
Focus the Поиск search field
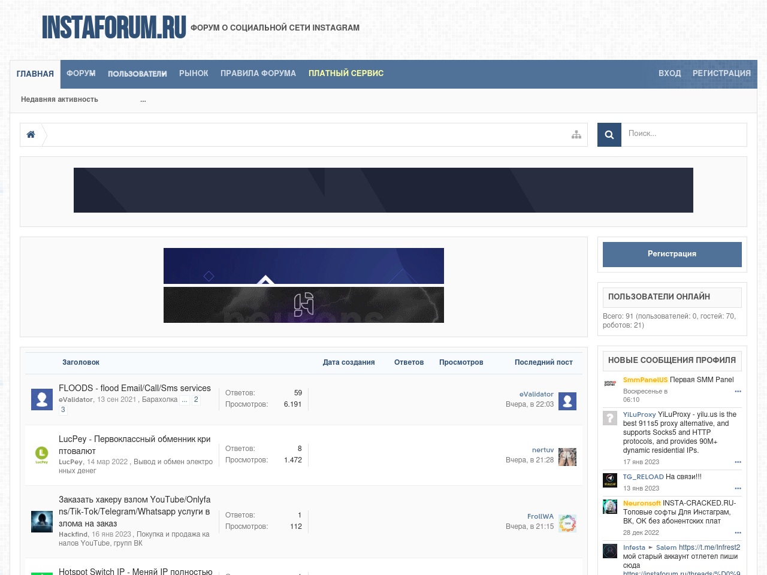tap(684, 135)
